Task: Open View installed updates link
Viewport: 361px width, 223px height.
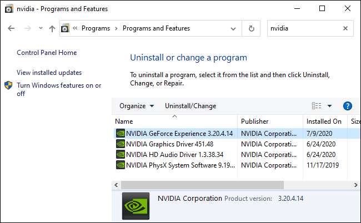Action: pos(49,73)
